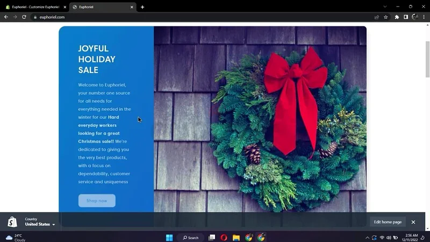The width and height of the screenshot is (430, 242).
Task: Open Chrome three-dot menu
Action: pos(424,17)
